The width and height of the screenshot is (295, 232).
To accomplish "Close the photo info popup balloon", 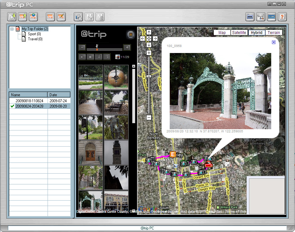I will pyautogui.click(x=274, y=42).
